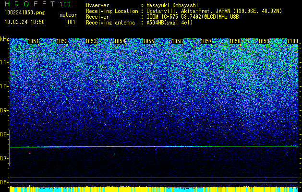302x192 pixels.
Task: Click the 1056 time marker label
Action: (177, 41)
